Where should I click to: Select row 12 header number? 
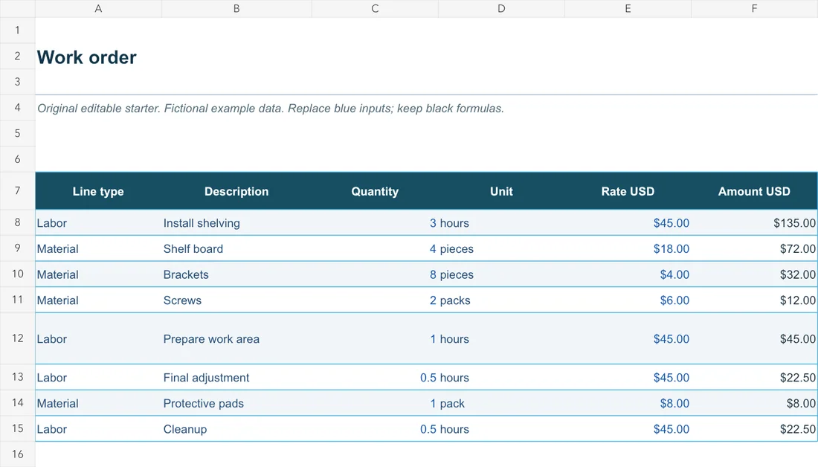(x=17, y=338)
